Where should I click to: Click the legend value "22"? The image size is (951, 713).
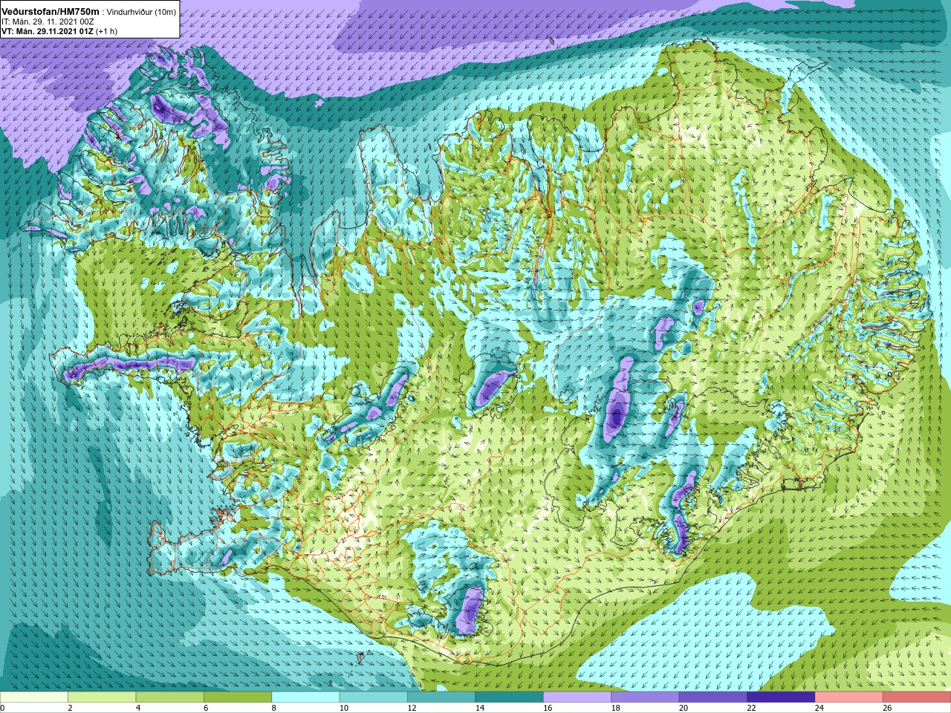pyautogui.click(x=752, y=708)
